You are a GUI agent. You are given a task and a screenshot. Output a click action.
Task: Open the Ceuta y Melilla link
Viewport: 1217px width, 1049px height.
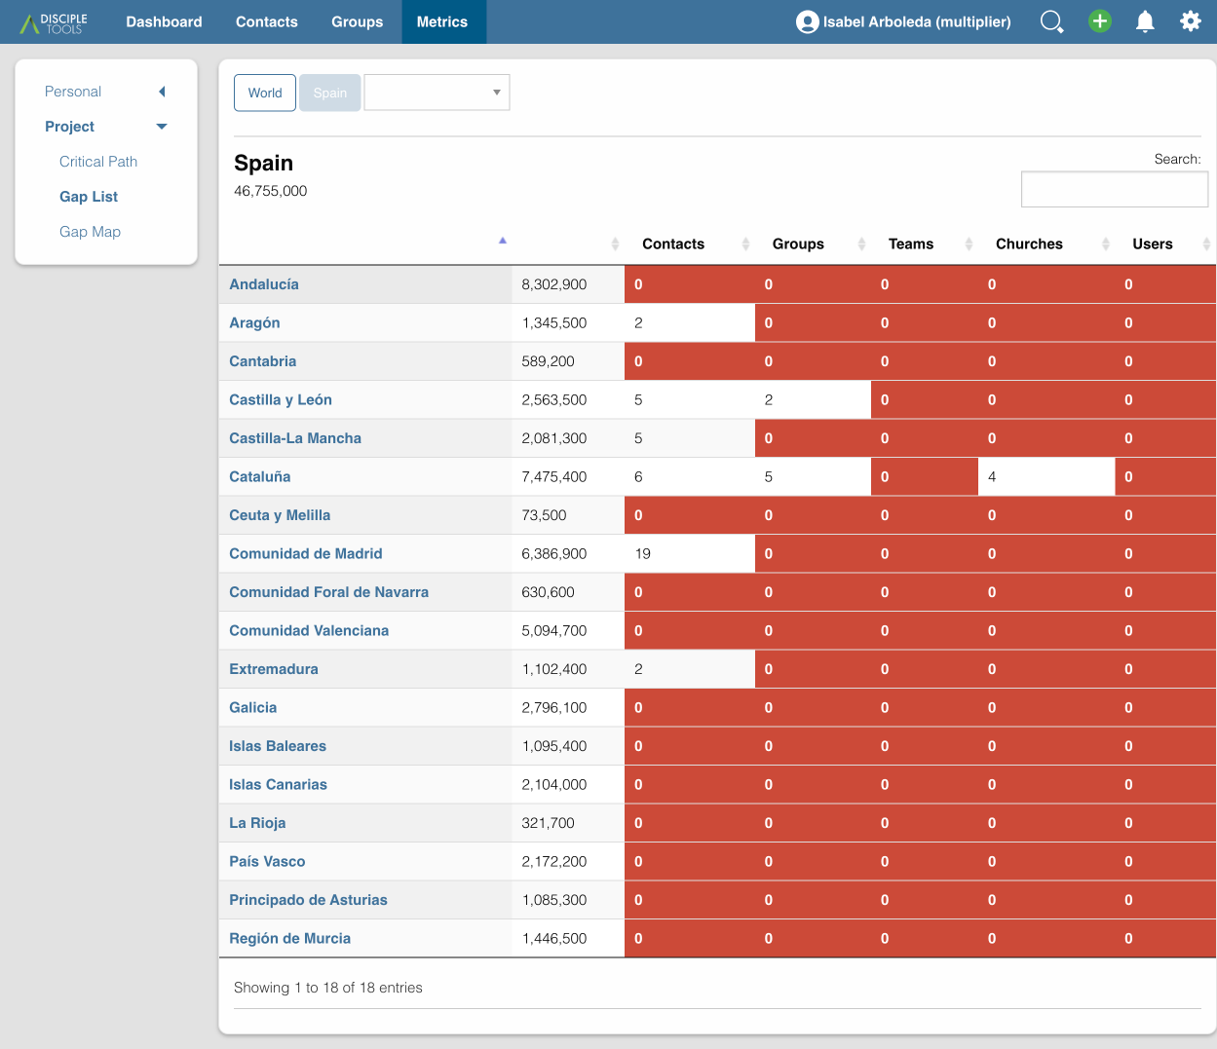[x=280, y=515]
